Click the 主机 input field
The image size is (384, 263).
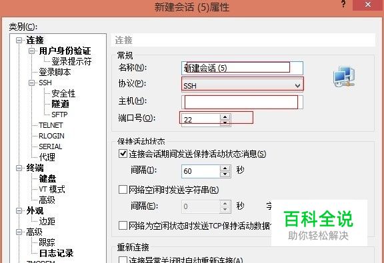click(242, 102)
